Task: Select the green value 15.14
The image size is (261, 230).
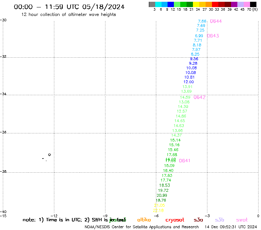Action: click(175, 140)
